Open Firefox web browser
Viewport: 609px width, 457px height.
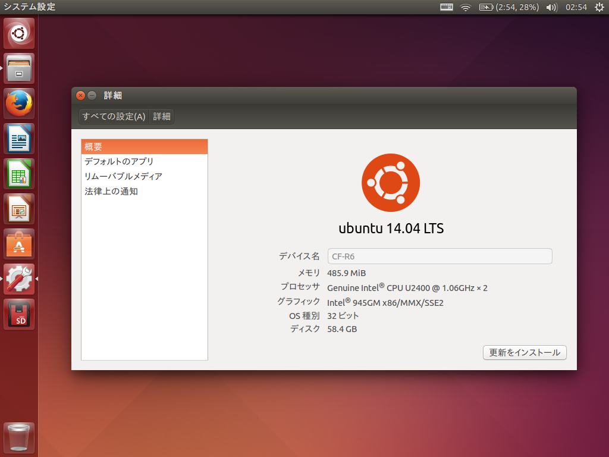(19, 104)
